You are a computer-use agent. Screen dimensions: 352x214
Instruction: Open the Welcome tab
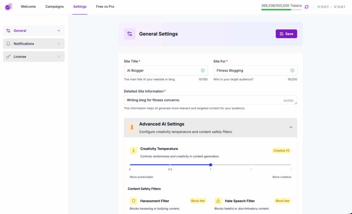click(28, 7)
